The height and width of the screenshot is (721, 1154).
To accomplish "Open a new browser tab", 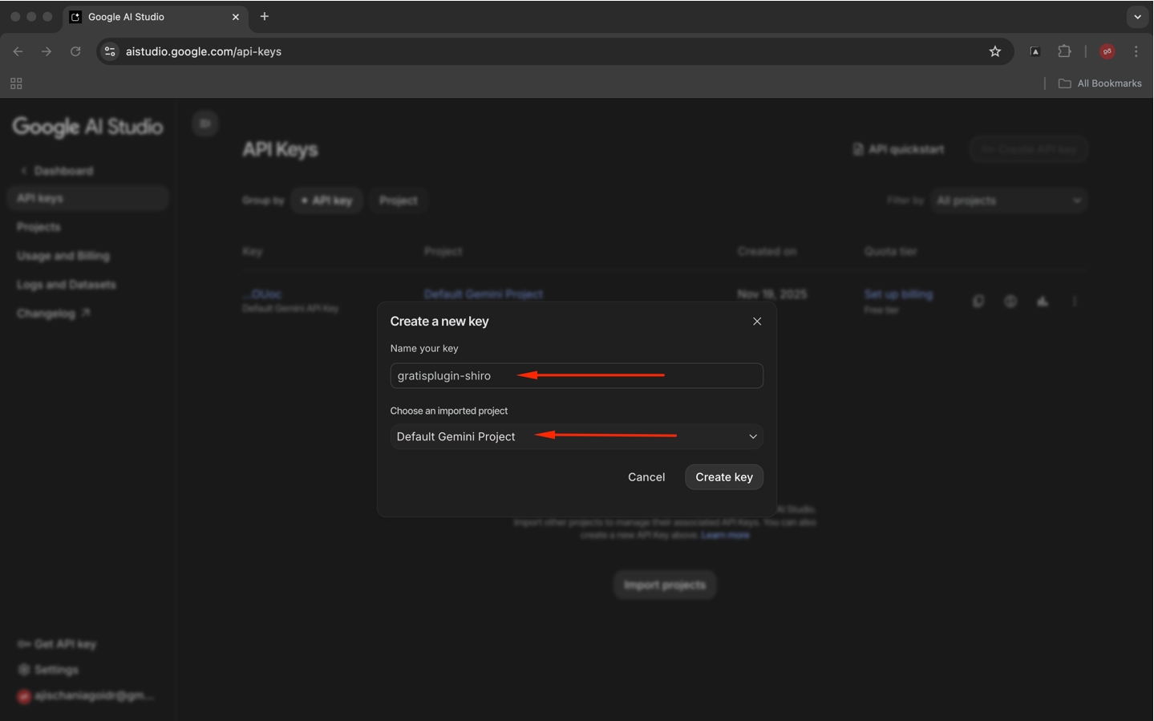I will point(265,16).
